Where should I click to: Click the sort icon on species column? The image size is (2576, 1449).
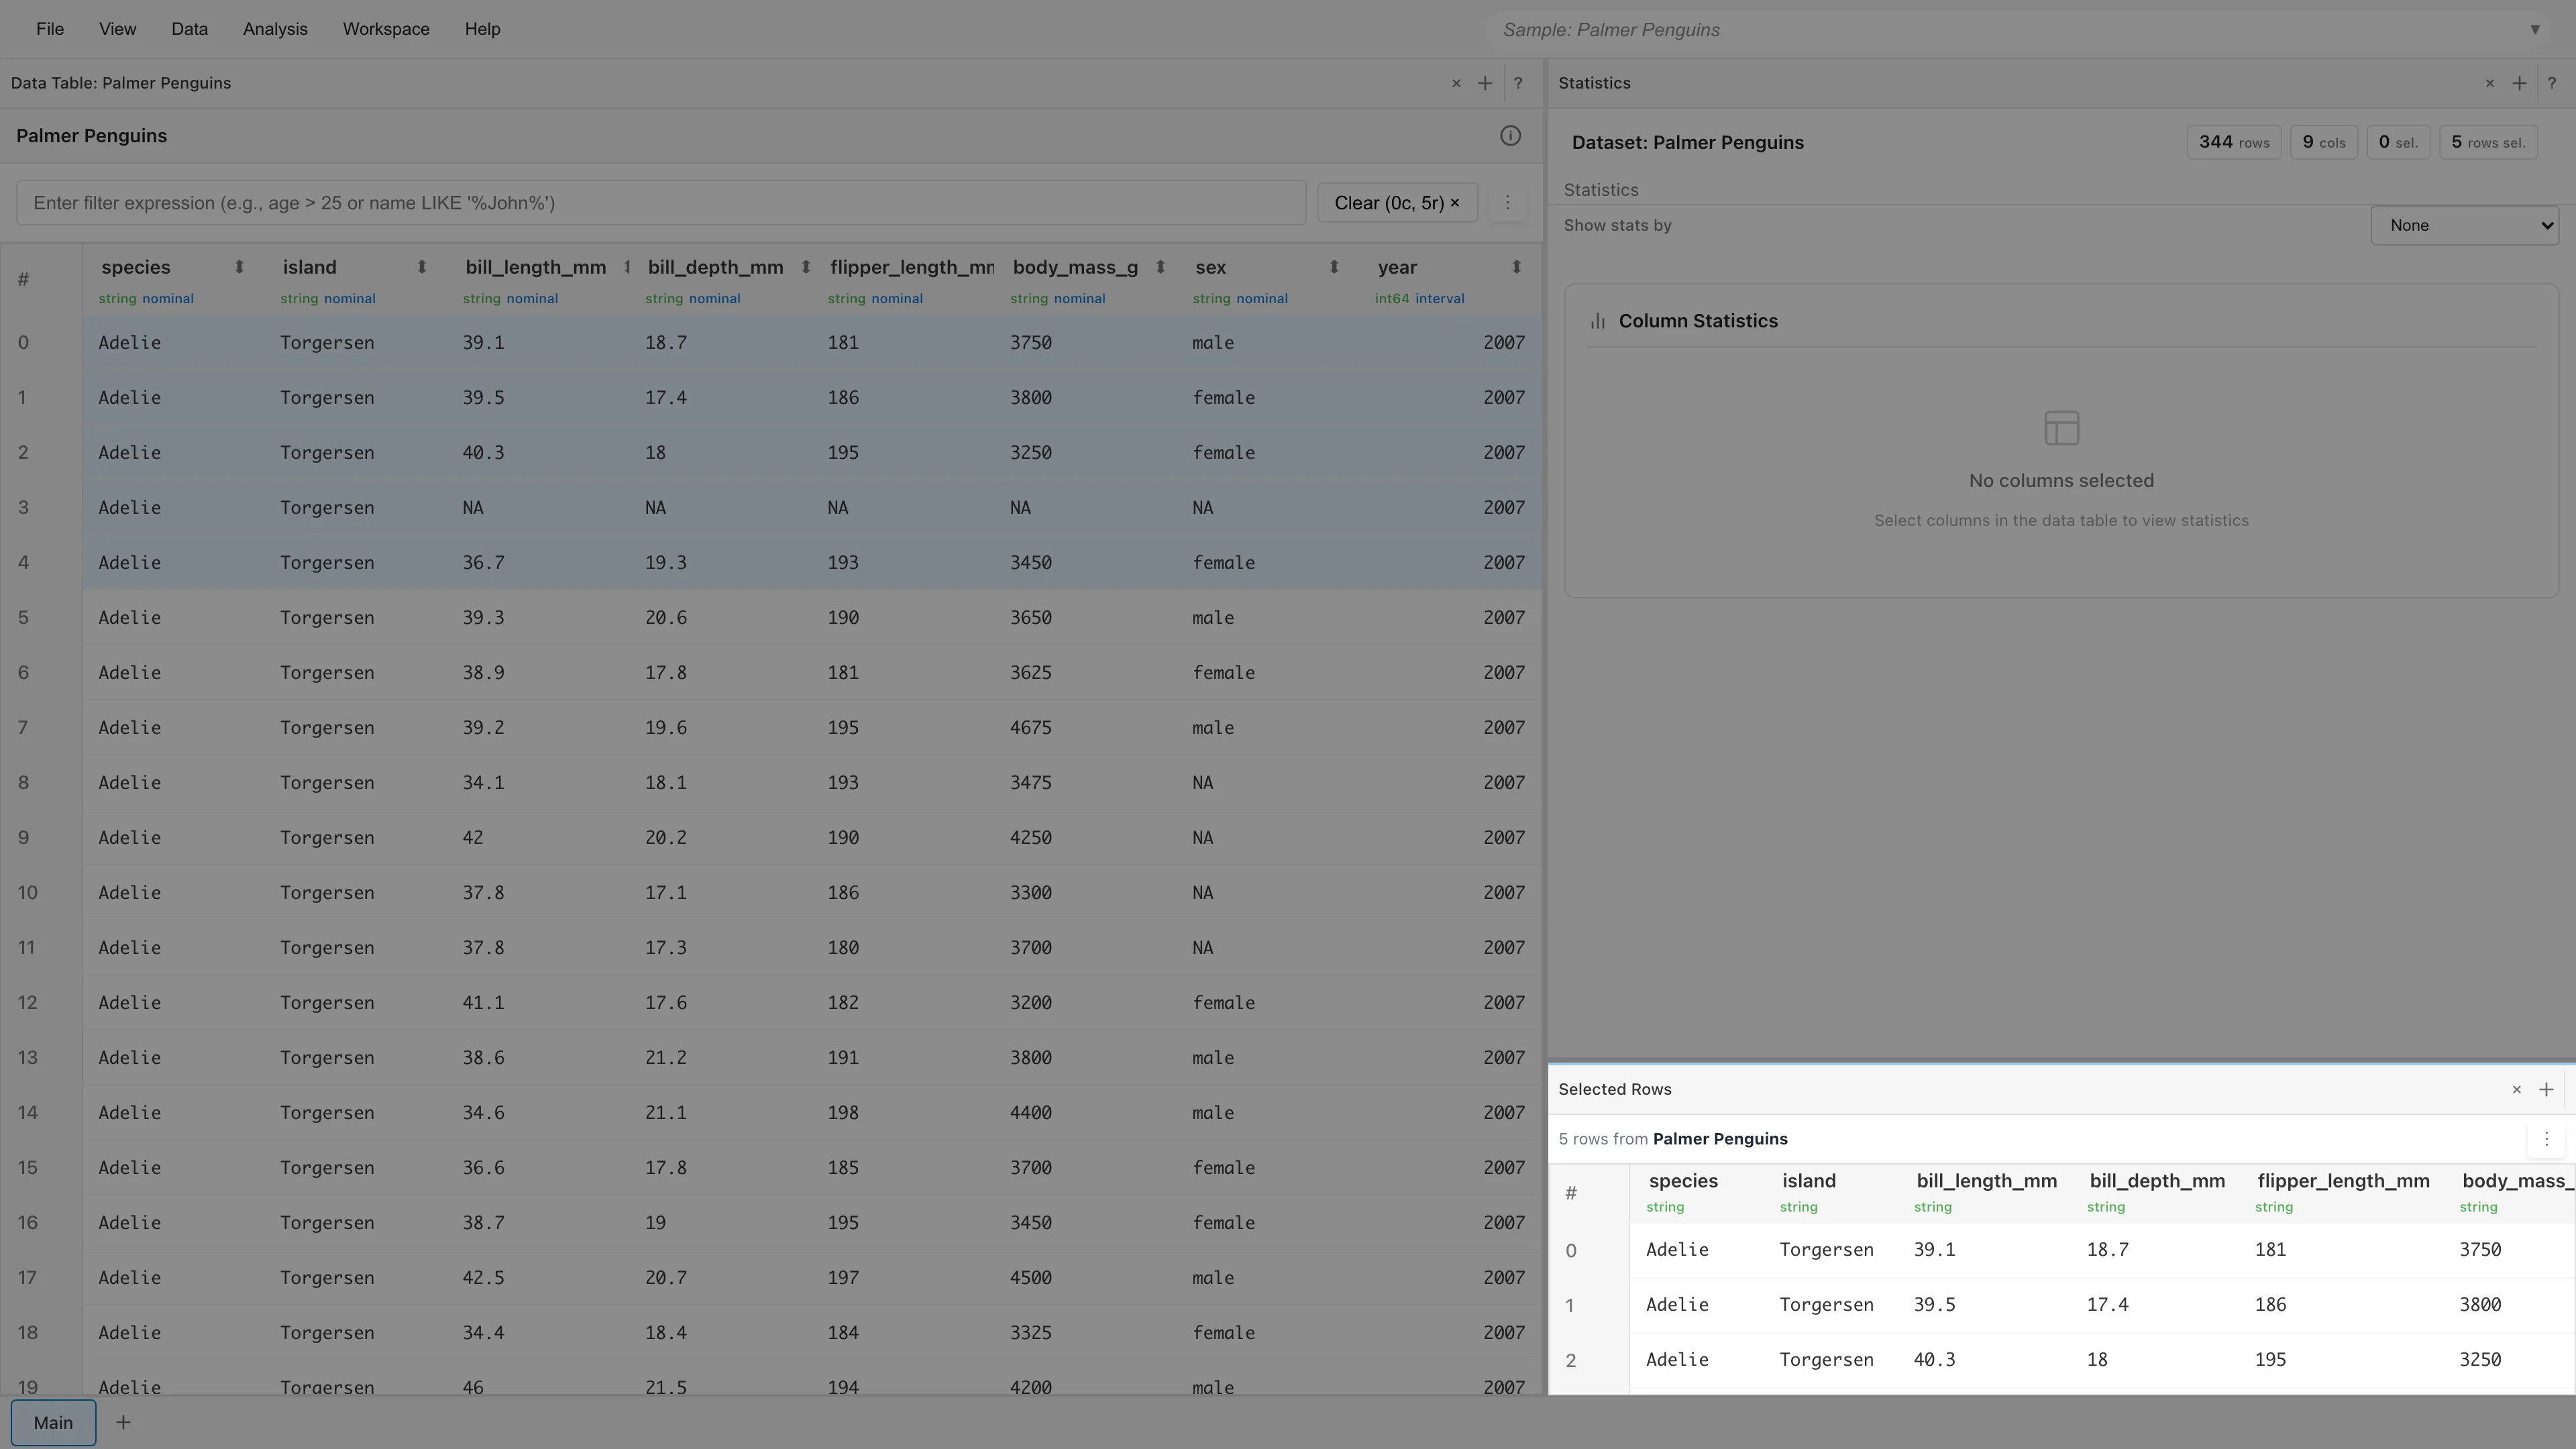click(239, 267)
